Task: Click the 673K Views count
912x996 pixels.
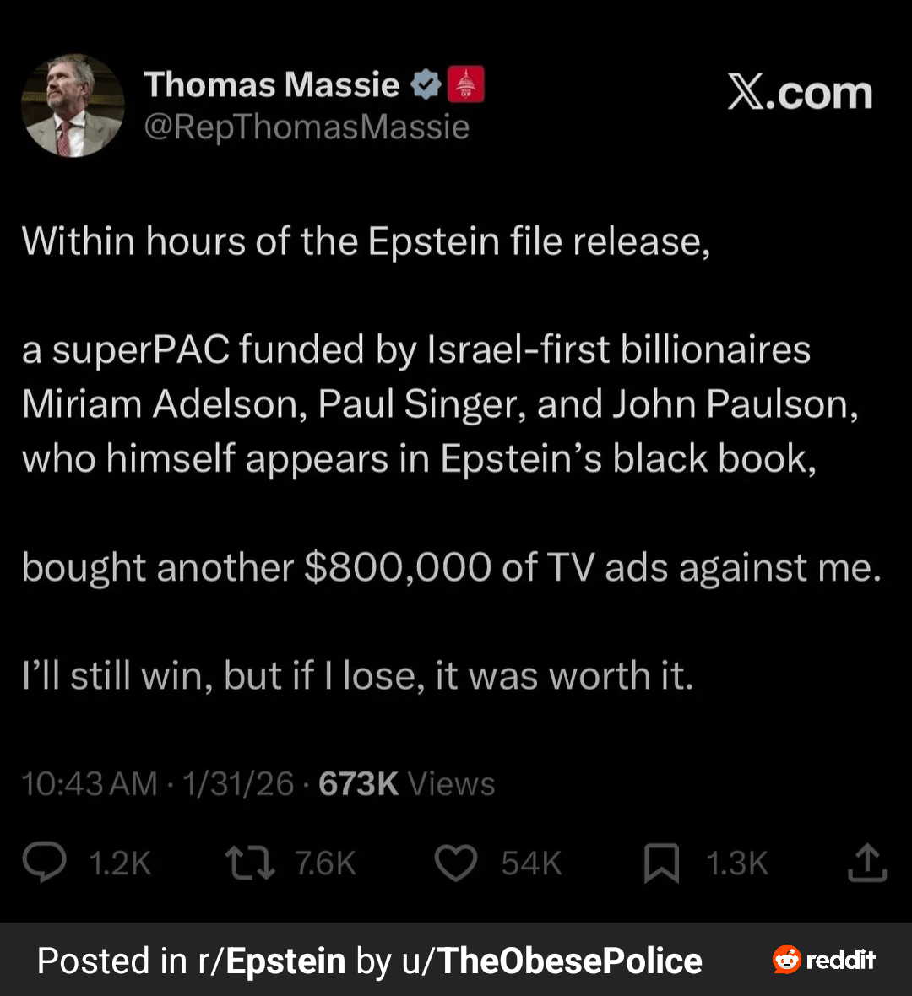Action: tap(406, 784)
